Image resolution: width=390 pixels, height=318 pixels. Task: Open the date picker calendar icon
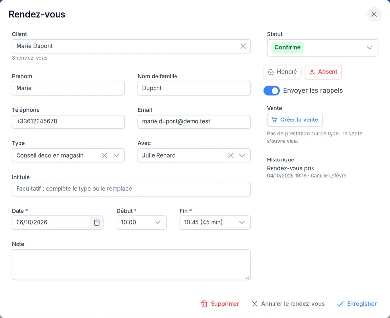97,222
